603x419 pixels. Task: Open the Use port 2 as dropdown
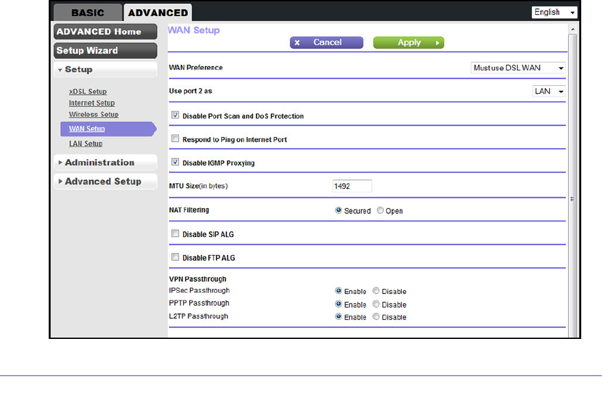point(549,92)
